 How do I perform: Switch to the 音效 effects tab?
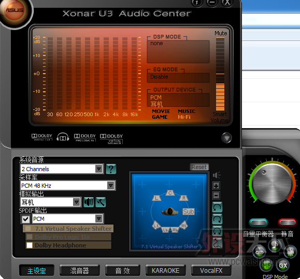122,271
